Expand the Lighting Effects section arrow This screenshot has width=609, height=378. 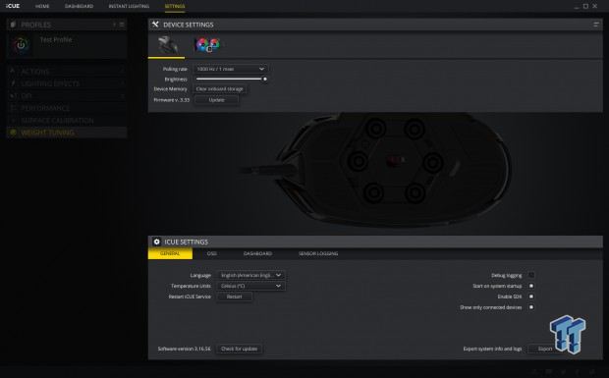[x=123, y=83]
